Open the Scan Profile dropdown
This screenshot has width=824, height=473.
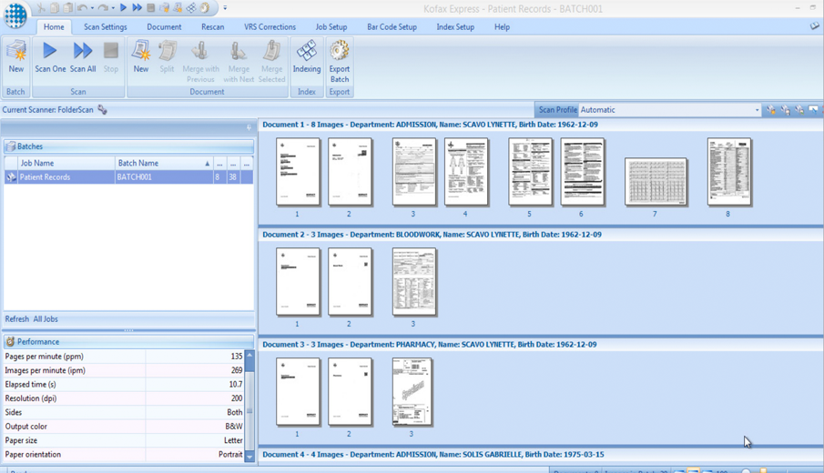756,110
